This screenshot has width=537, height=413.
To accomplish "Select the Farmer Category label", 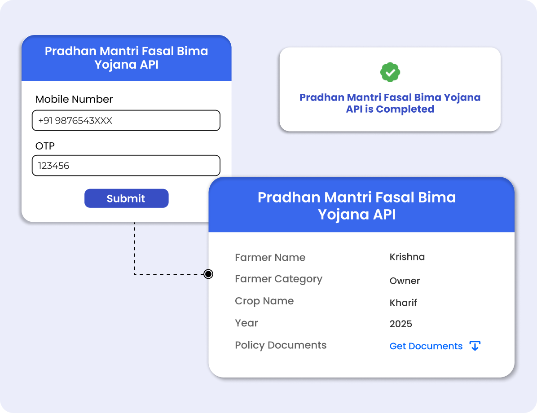I will (278, 279).
